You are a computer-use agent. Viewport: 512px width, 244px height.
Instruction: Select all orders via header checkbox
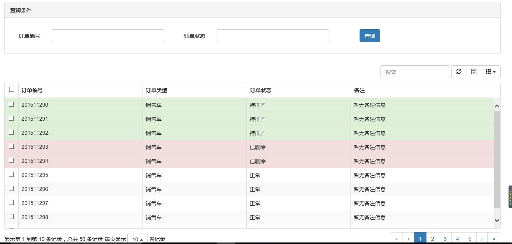point(11,89)
